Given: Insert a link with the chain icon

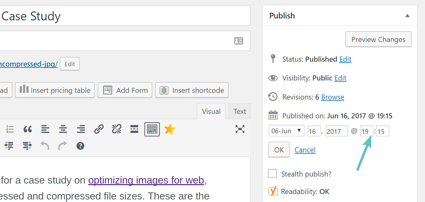Looking at the screenshot, I should (x=99, y=129).
